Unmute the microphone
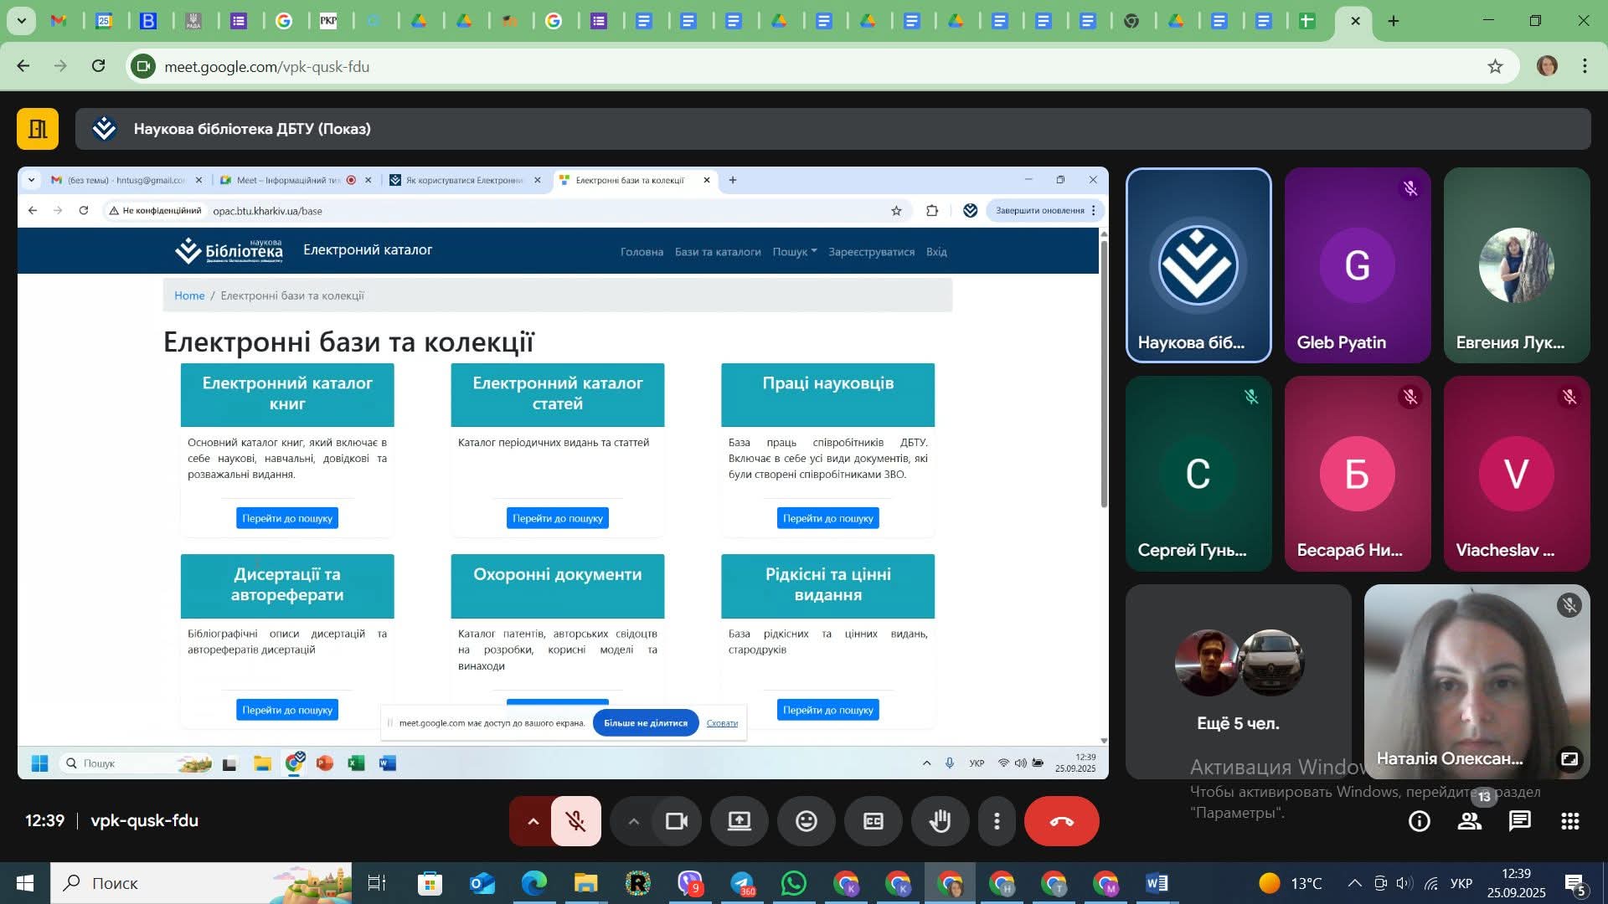Screen dimensions: 1608x904 576,821
